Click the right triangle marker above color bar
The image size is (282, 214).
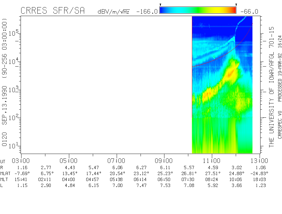point(236,5)
